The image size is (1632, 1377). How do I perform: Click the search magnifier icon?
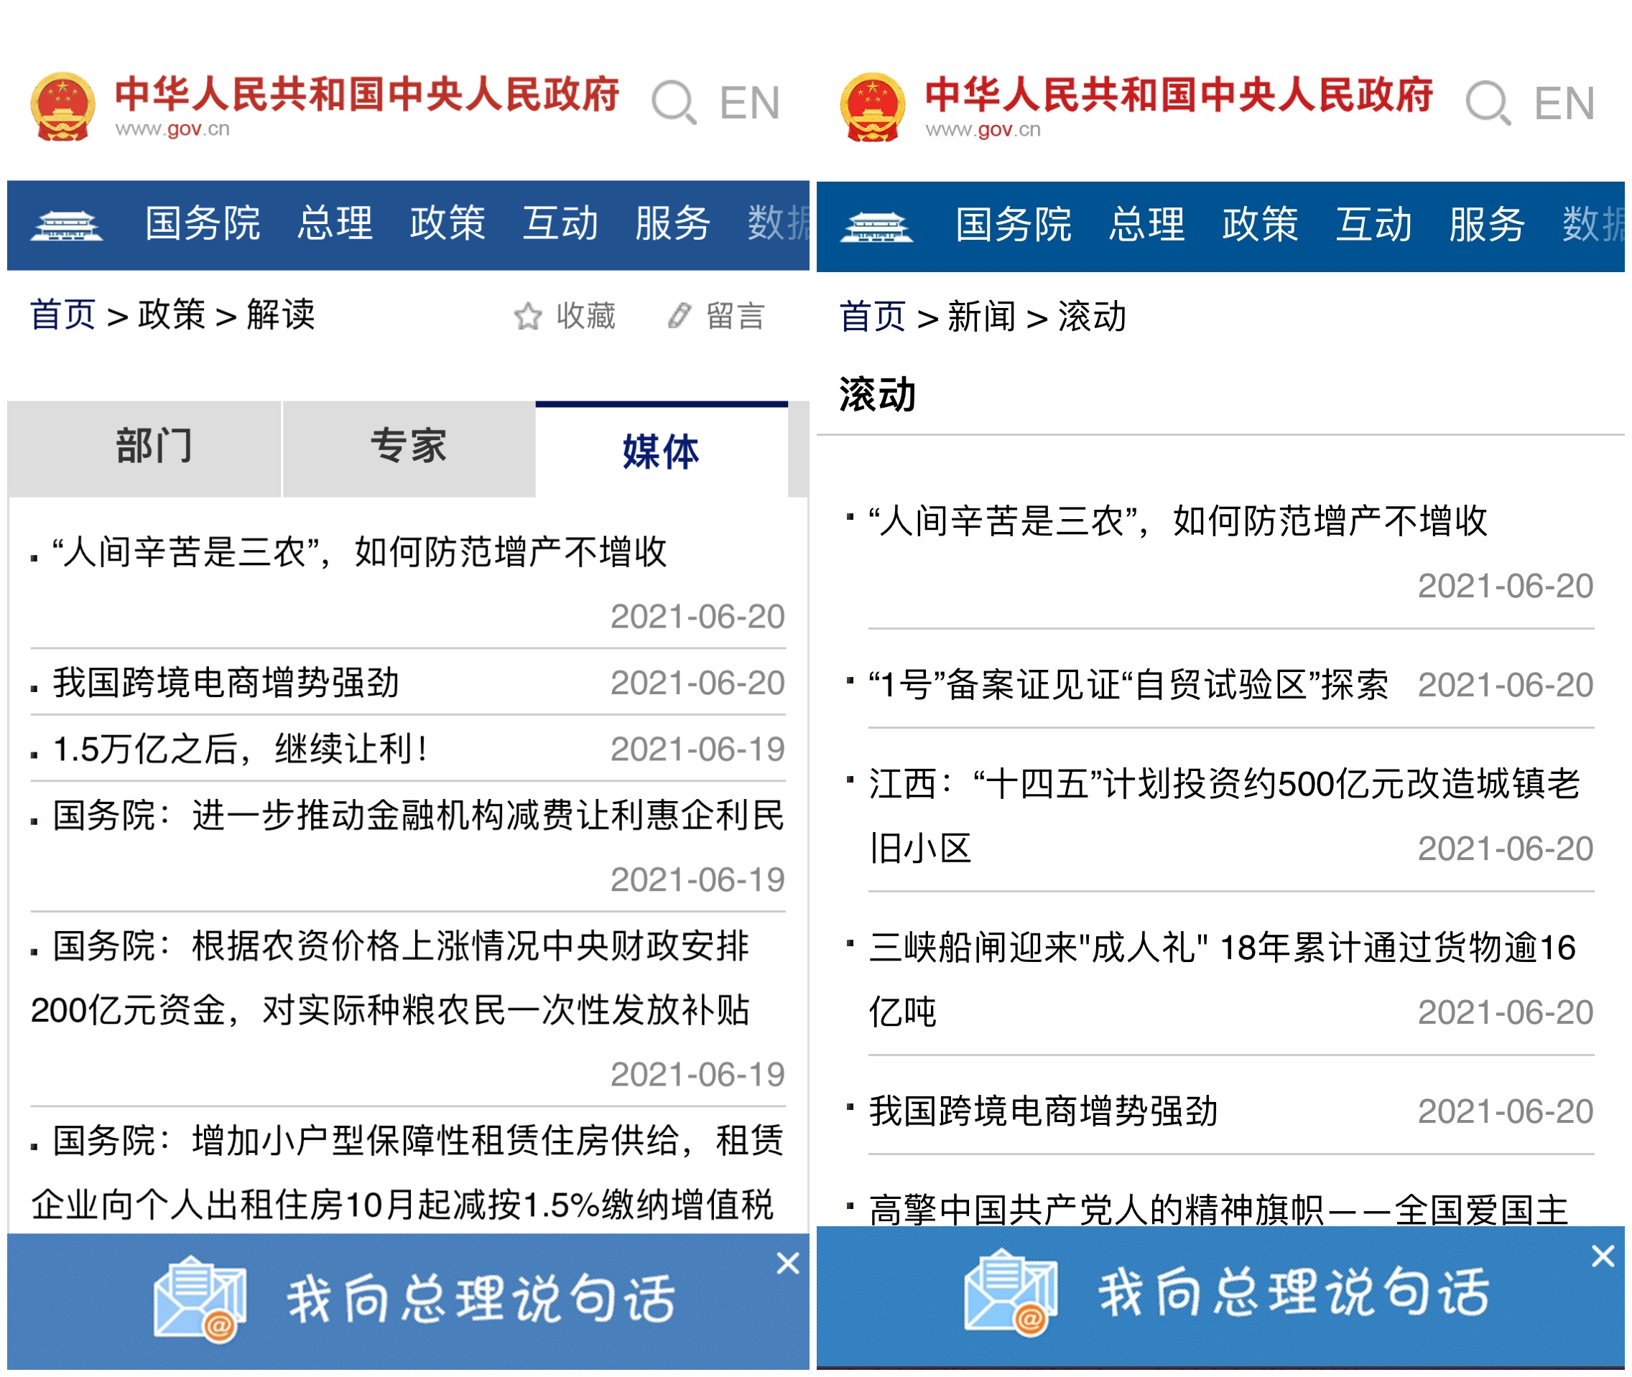point(673,101)
